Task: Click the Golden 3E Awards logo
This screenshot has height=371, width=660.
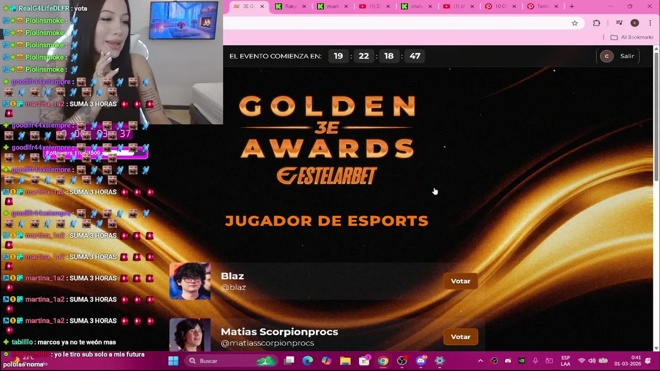Action: click(x=327, y=127)
